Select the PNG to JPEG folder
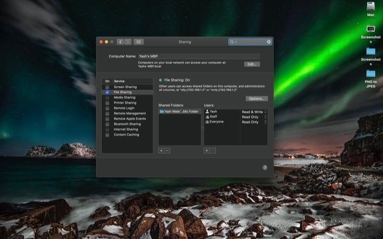The width and height of the screenshot is (383, 239). (370, 73)
